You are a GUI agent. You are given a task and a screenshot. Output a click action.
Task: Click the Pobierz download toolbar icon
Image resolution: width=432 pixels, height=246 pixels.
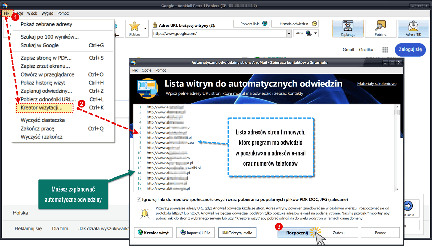point(380,28)
